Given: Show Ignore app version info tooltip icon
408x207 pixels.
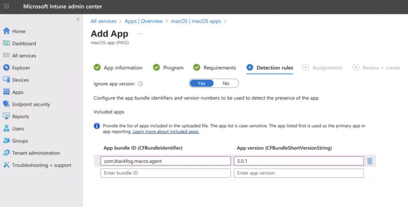Looking at the screenshot, I should click(x=140, y=84).
